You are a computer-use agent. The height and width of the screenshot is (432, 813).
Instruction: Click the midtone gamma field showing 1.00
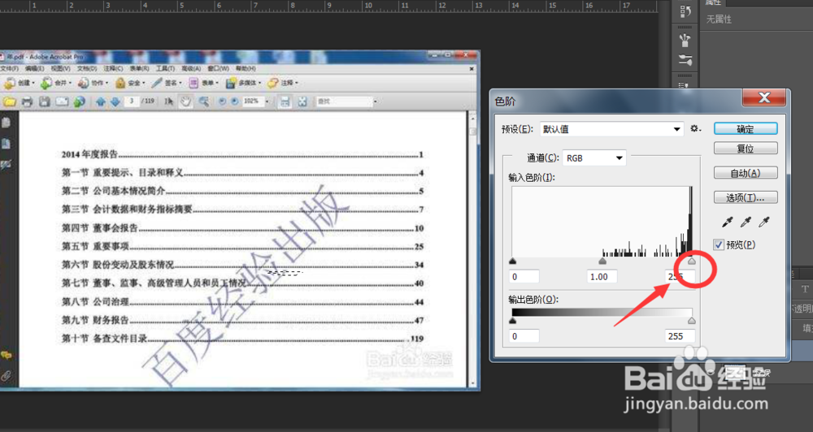pos(602,277)
